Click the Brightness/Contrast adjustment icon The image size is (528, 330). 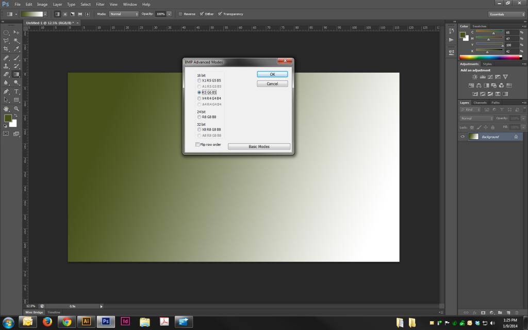[x=475, y=77]
